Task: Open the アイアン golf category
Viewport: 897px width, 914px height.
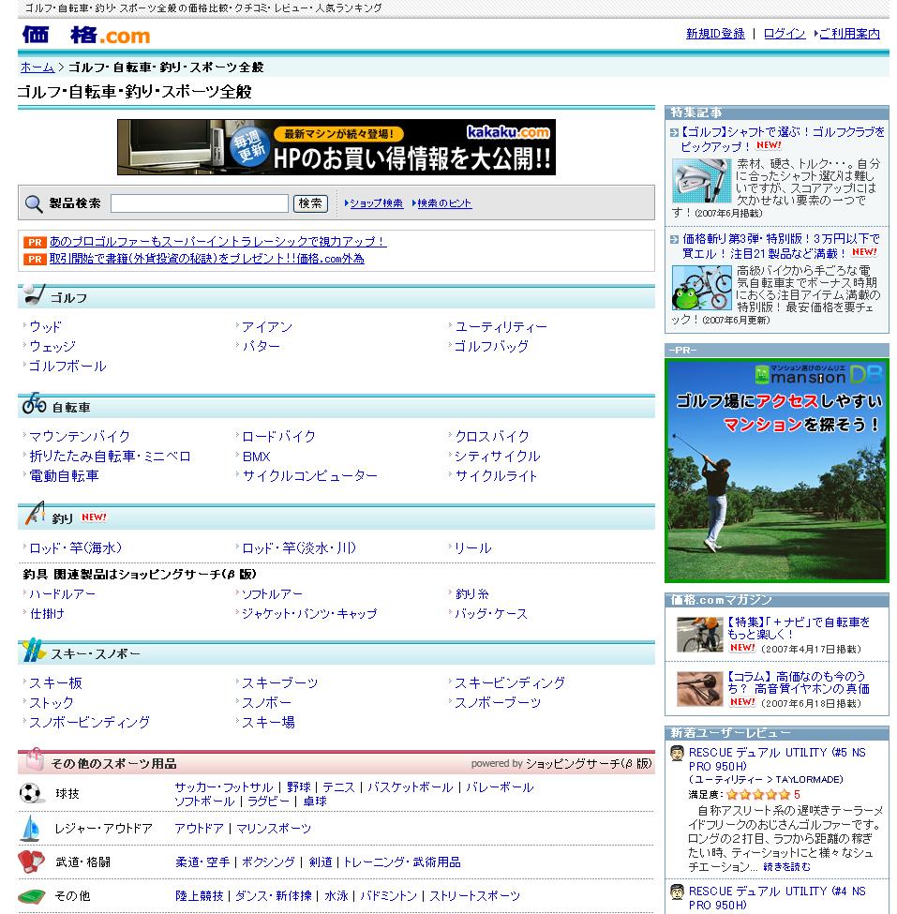Action: click(x=267, y=327)
